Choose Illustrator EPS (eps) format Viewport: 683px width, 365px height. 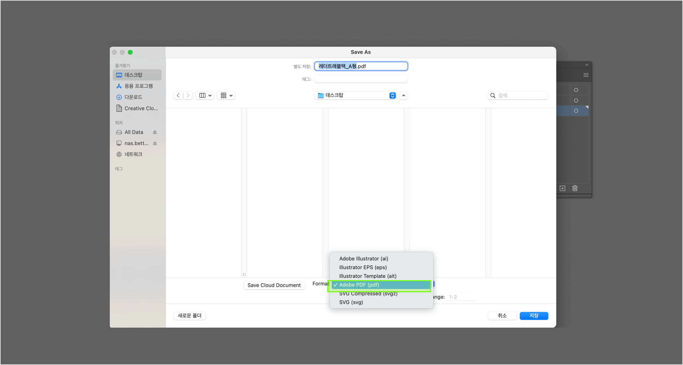(x=381, y=267)
